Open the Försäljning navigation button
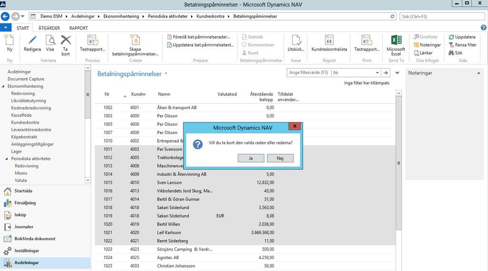This screenshot has height=271, width=488. (x=45, y=203)
